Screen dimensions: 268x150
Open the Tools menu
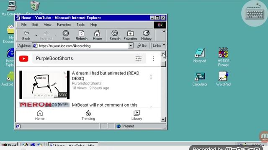80,25
